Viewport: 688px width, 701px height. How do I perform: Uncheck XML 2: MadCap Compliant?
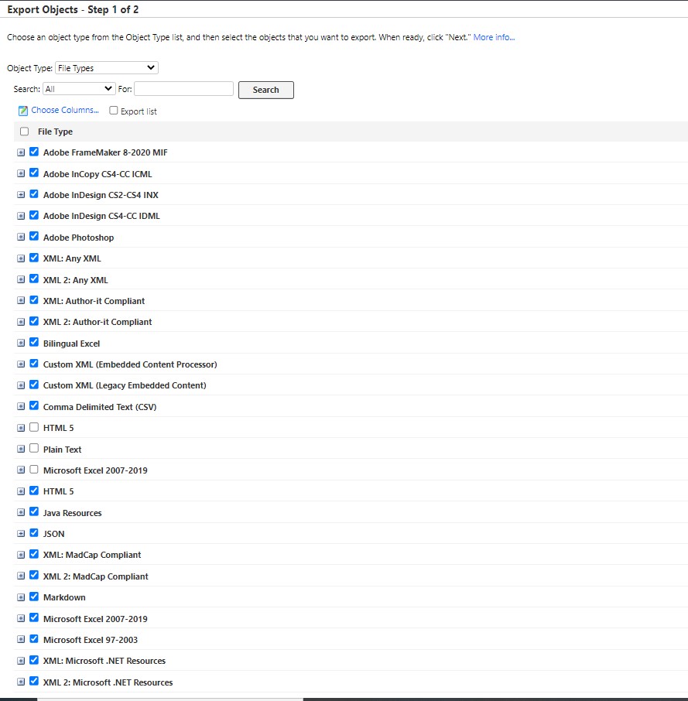[x=34, y=575]
